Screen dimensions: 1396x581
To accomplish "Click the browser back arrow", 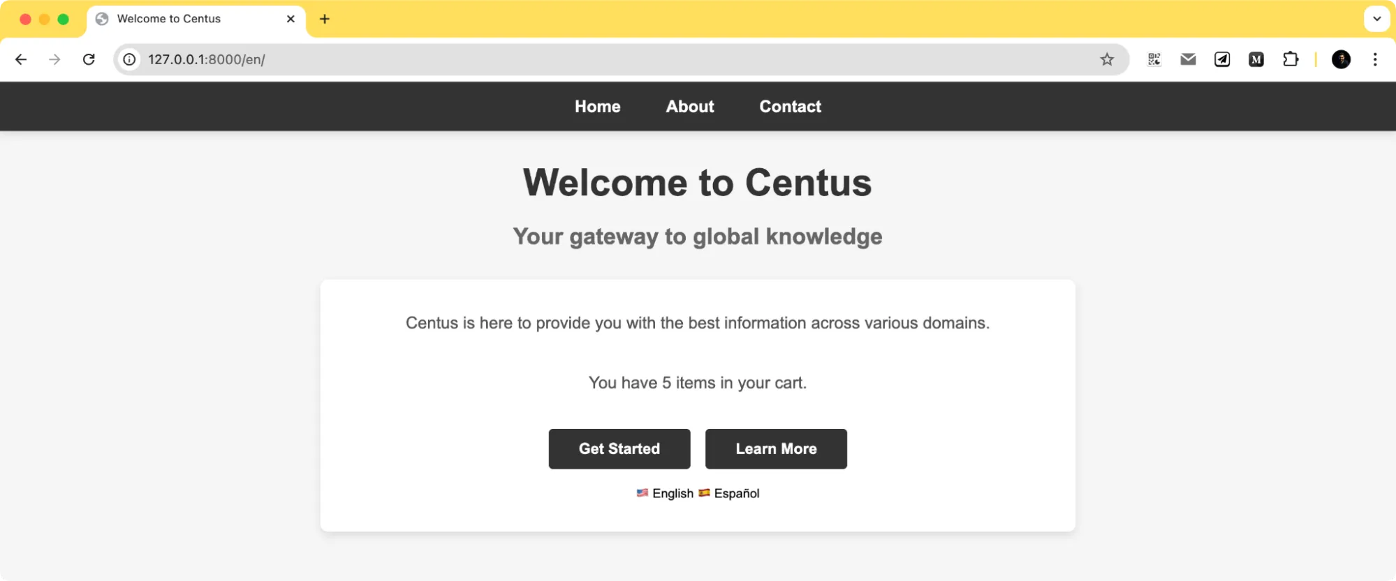I will [x=21, y=59].
